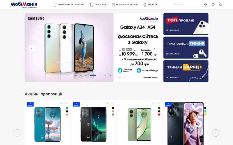Click the МобіМанія logo in header
The width and height of the screenshot is (233, 145).
(x=24, y=5)
